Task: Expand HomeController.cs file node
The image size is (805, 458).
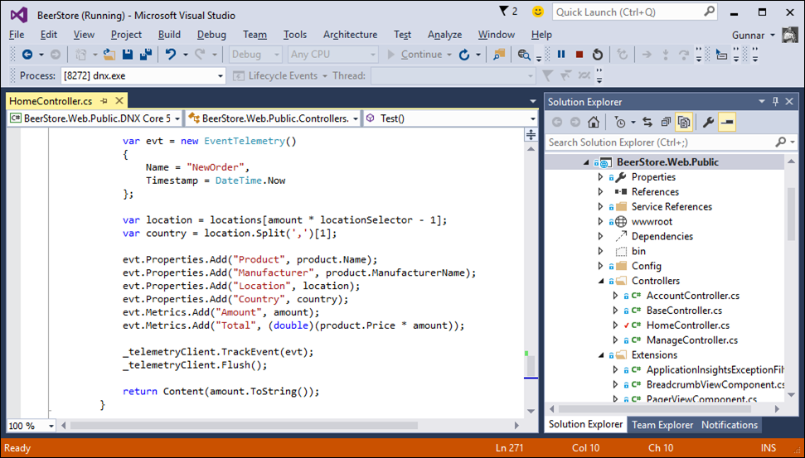Action: click(x=615, y=325)
